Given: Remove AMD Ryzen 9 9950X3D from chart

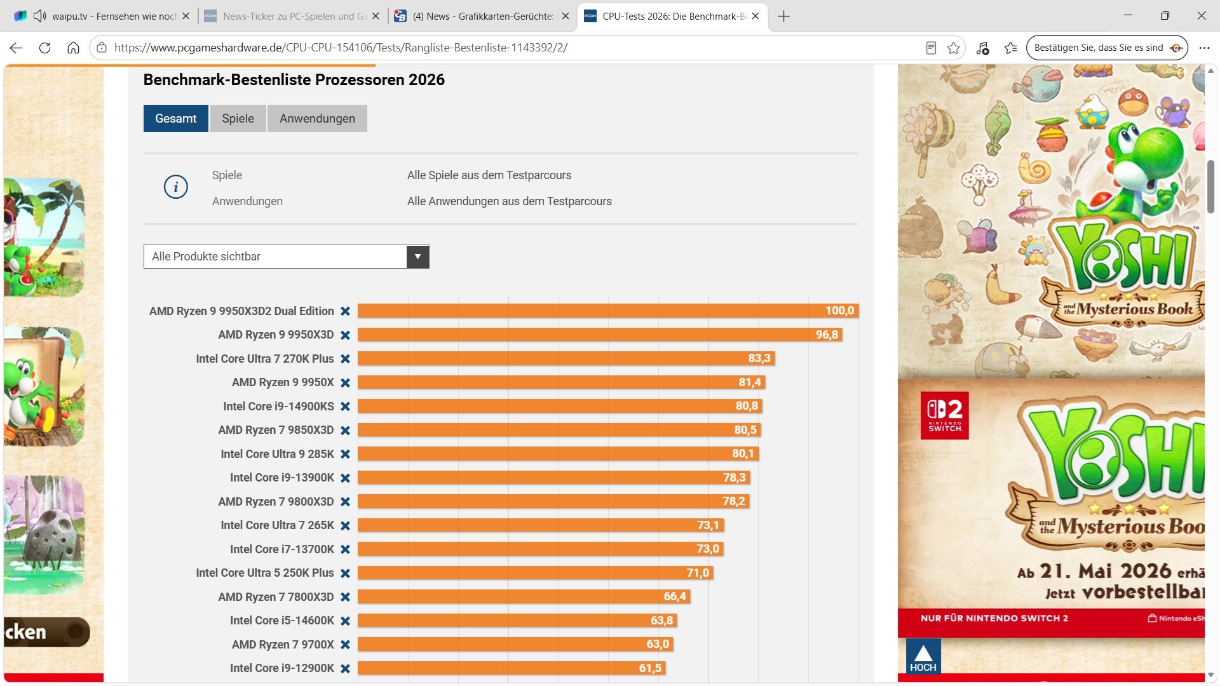Looking at the screenshot, I should (345, 335).
